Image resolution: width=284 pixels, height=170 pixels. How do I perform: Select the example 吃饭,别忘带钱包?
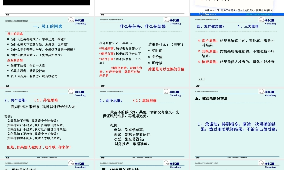coord(129,139)
